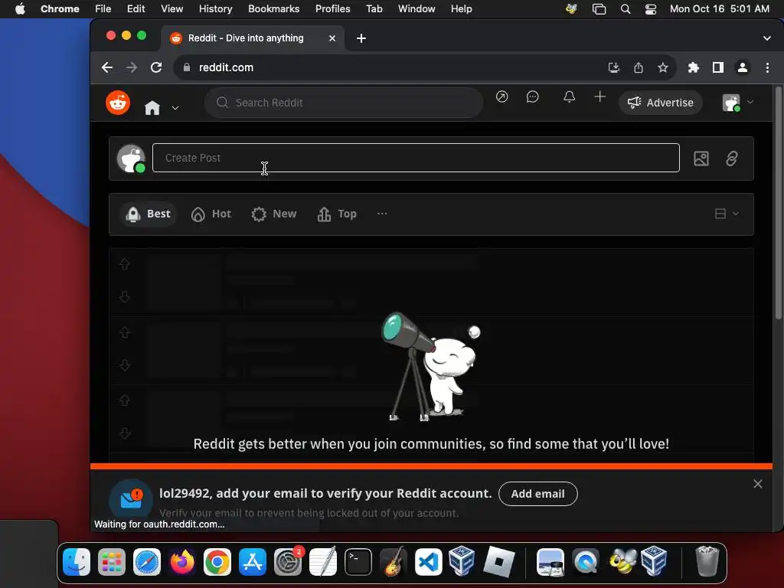
Task: Open Trash from the Dock
Action: coord(707,562)
